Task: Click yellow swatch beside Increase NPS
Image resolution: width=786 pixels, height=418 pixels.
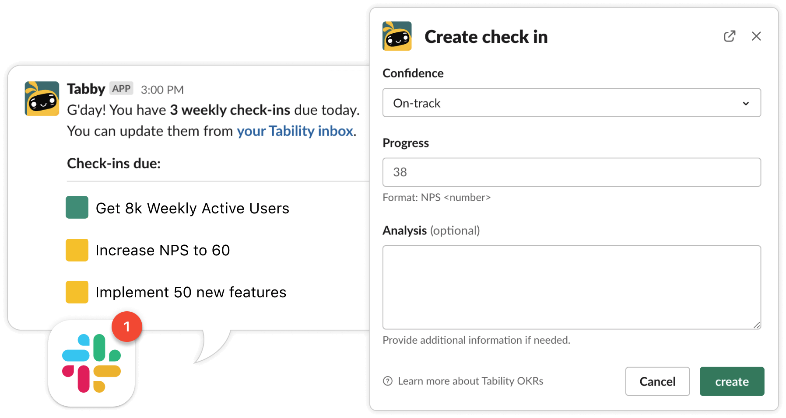Action: [77, 250]
